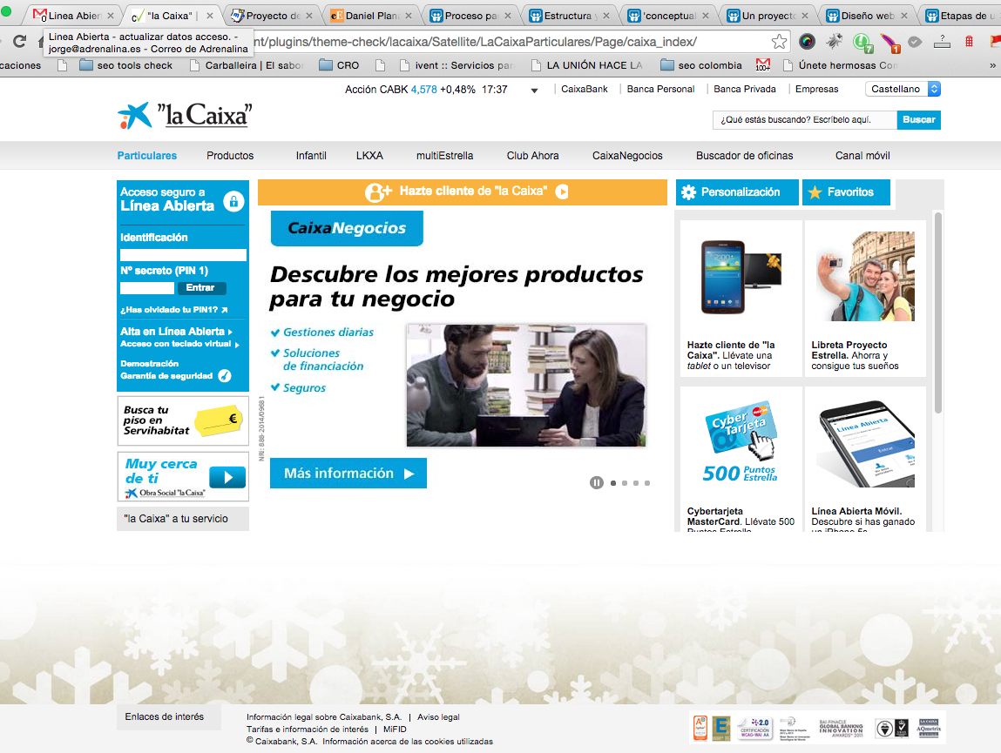This screenshot has height=753, width=1001.
Task: Open the Canal móvil menu item
Action: point(862,156)
